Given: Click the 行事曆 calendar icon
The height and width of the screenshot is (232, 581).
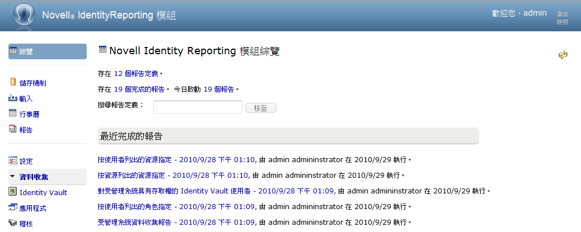Looking at the screenshot, I should 13,113.
